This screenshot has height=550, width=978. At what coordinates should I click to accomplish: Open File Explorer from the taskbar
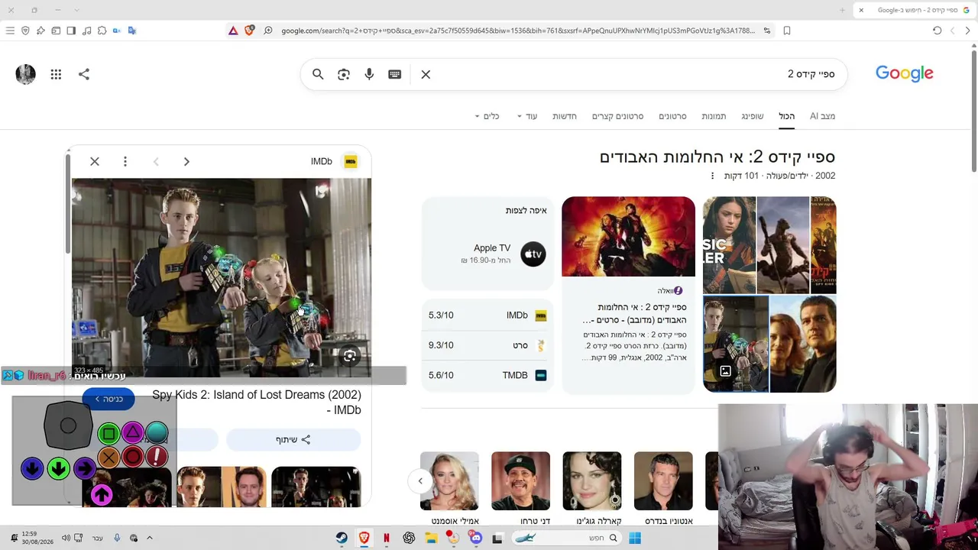[x=431, y=538]
